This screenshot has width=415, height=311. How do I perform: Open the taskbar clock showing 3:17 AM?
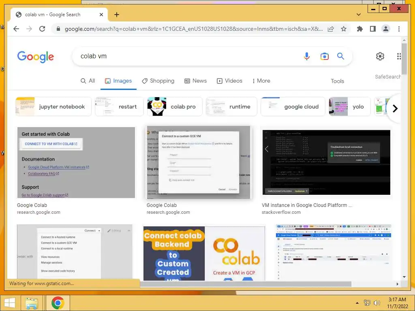coord(397,303)
